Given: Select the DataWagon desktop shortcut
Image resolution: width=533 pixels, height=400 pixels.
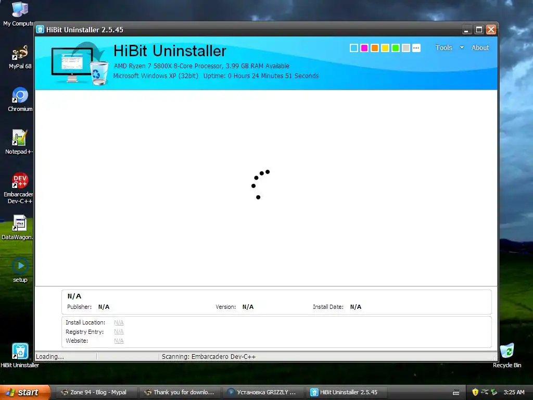Looking at the screenshot, I should point(18,227).
